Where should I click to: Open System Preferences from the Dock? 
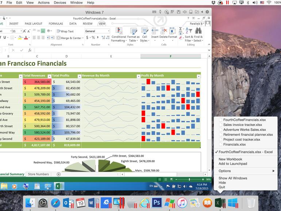pos(43,203)
